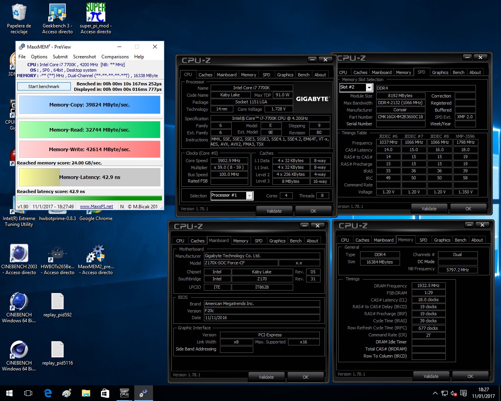The width and height of the screenshot is (501, 401).
Task: Open Geekbench 3 desktop shortcut
Action: click(58, 18)
